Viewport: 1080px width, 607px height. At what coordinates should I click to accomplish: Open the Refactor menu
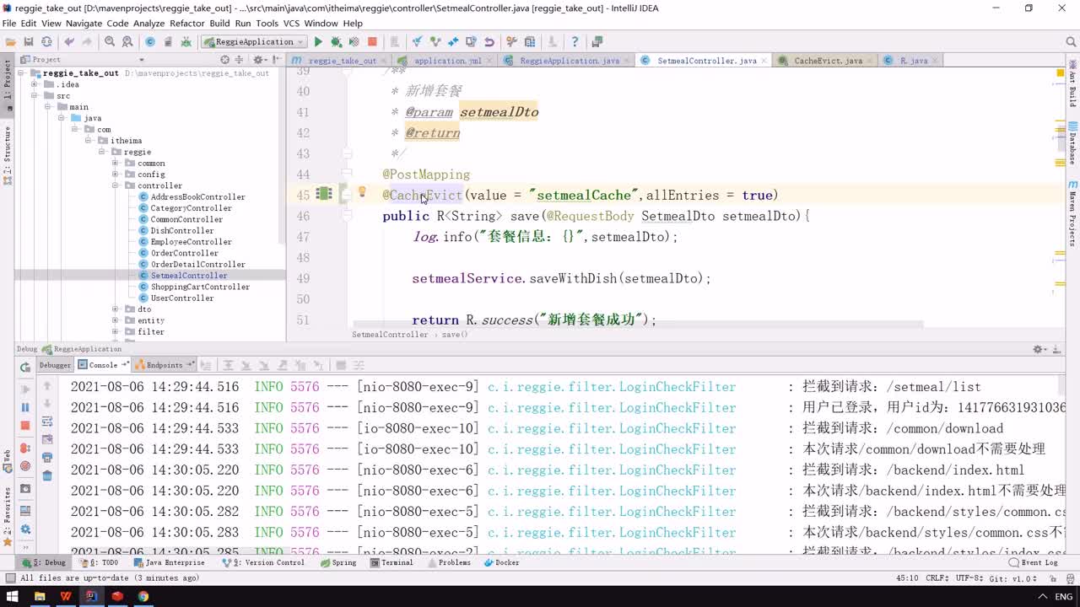[x=187, y=24]
